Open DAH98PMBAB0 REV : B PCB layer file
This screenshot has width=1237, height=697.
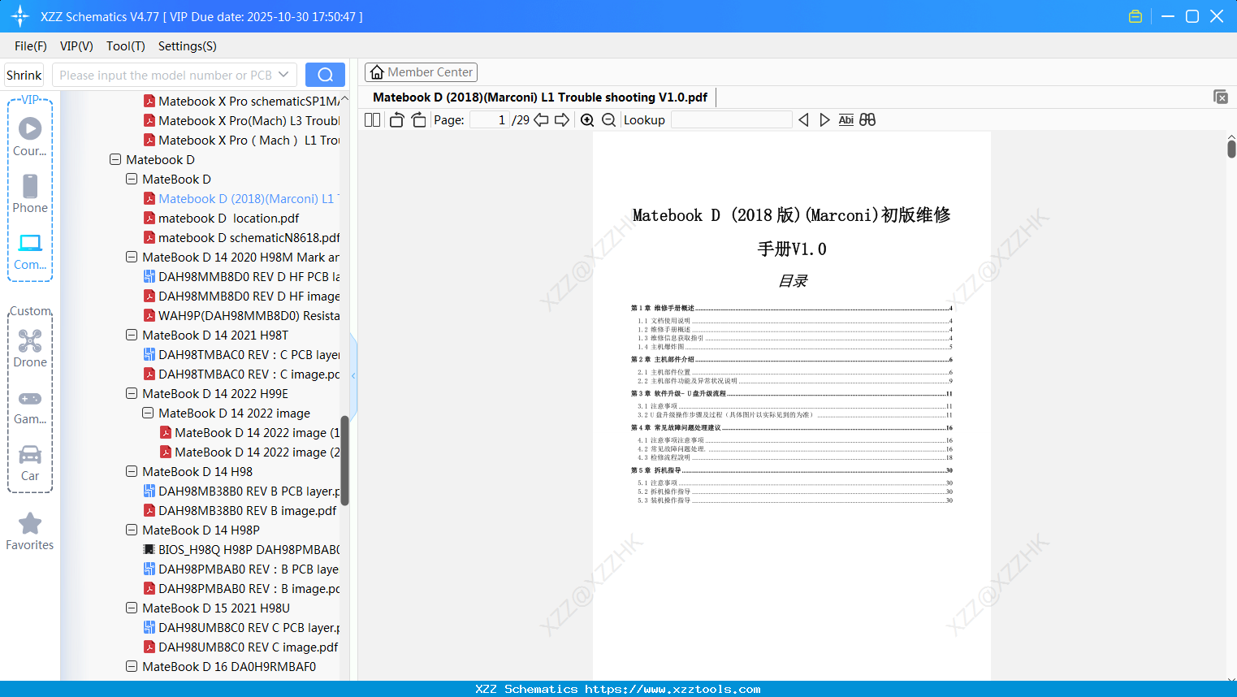[x=249, y=569]
